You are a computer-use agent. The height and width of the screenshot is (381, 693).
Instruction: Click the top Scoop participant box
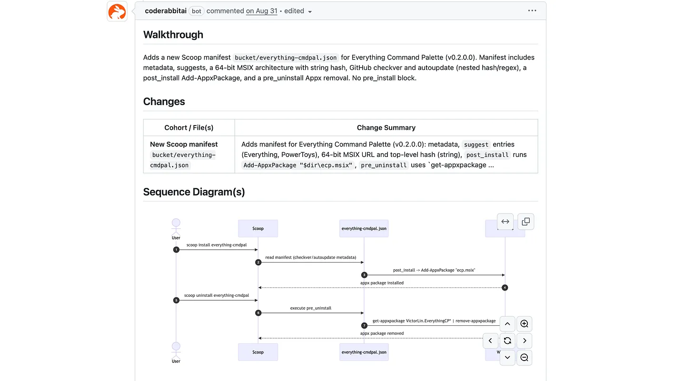pyautogui.click(x=257, y=228)
